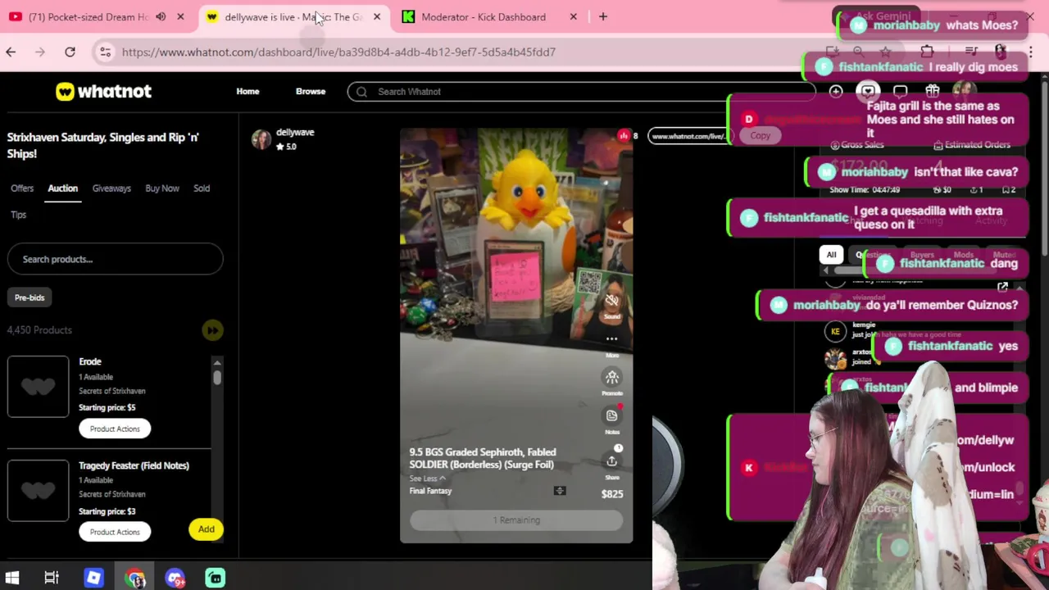This screenshot has height=590, width=1049.
Task: Pop out the chat with external-link icon
Action: pos(1002,288)
